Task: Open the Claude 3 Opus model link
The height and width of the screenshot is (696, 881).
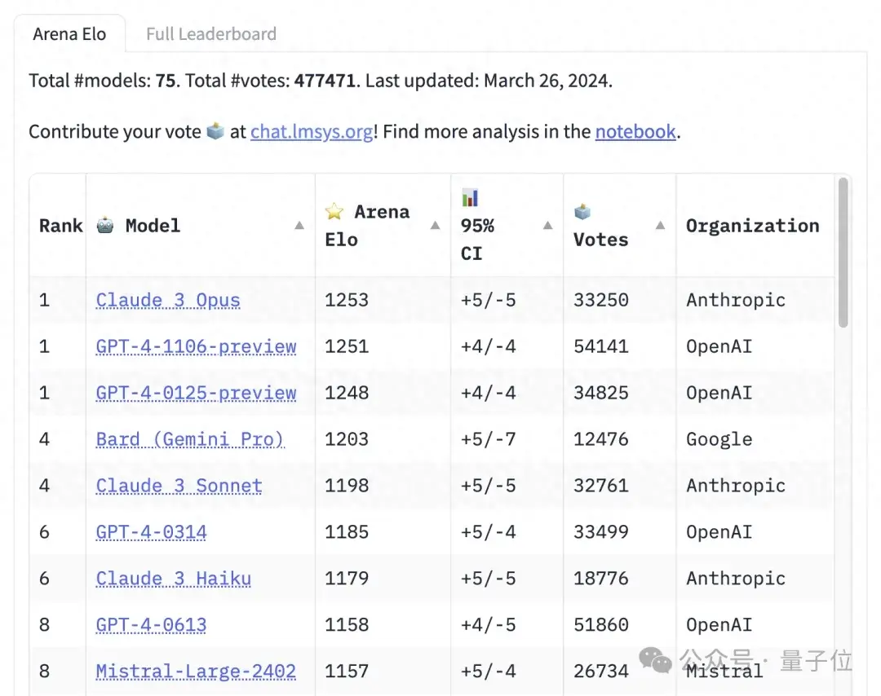Action: point(168,300)
